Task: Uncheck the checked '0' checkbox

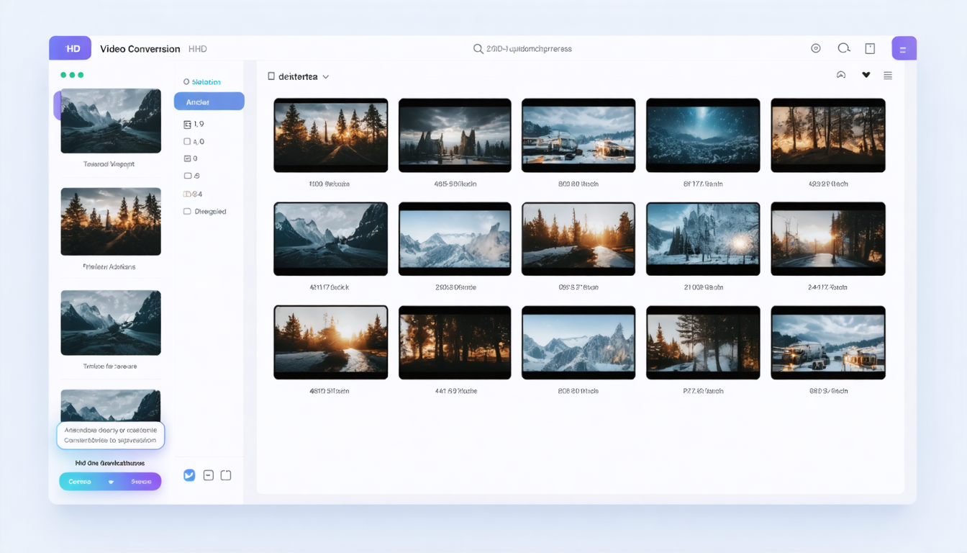Action: point(187,158)
